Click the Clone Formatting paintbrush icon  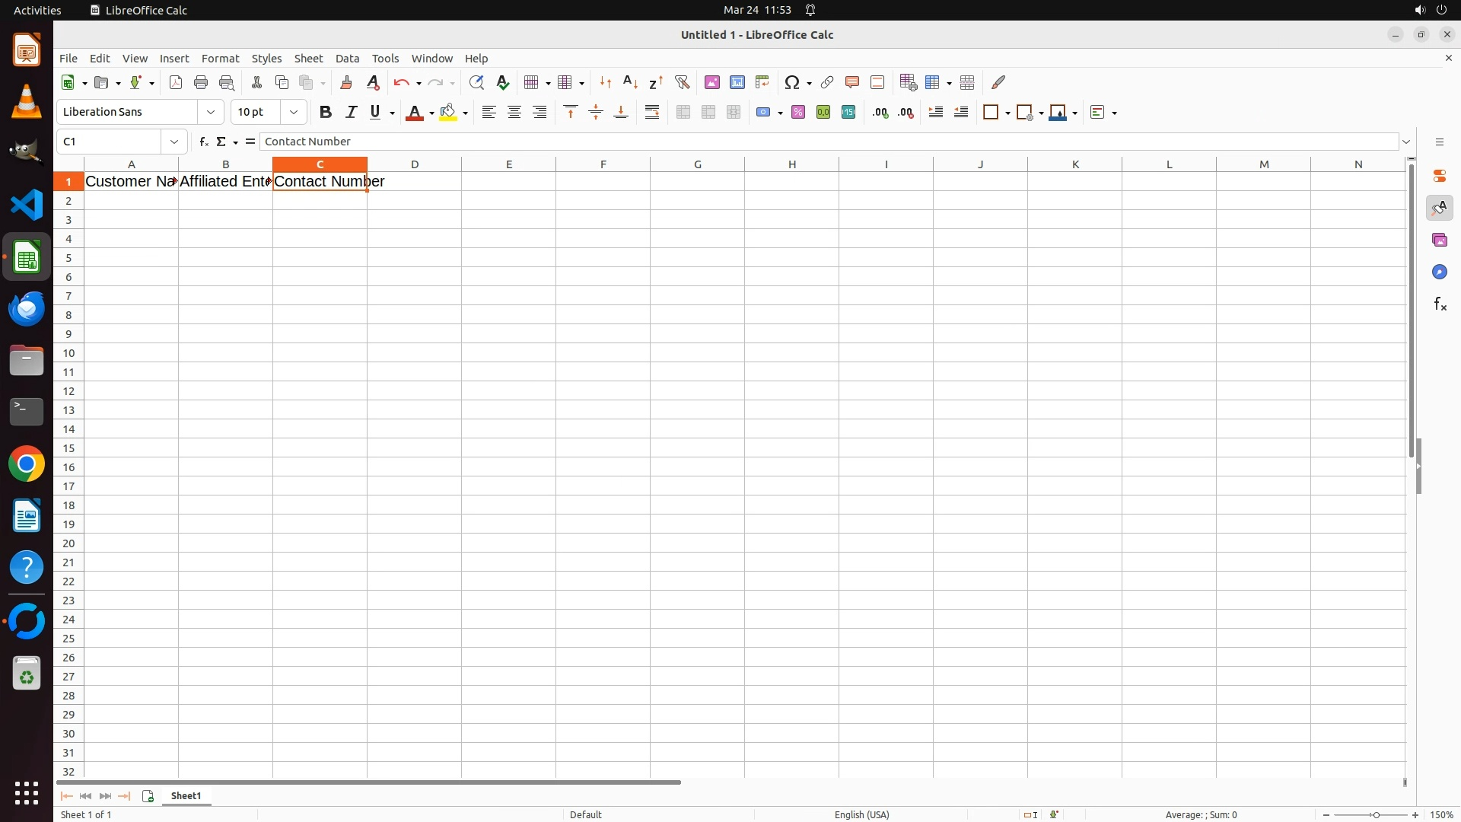(x=346, y=82)
